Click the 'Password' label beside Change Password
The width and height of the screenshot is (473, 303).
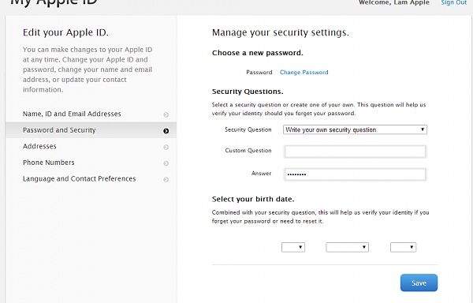259,73
